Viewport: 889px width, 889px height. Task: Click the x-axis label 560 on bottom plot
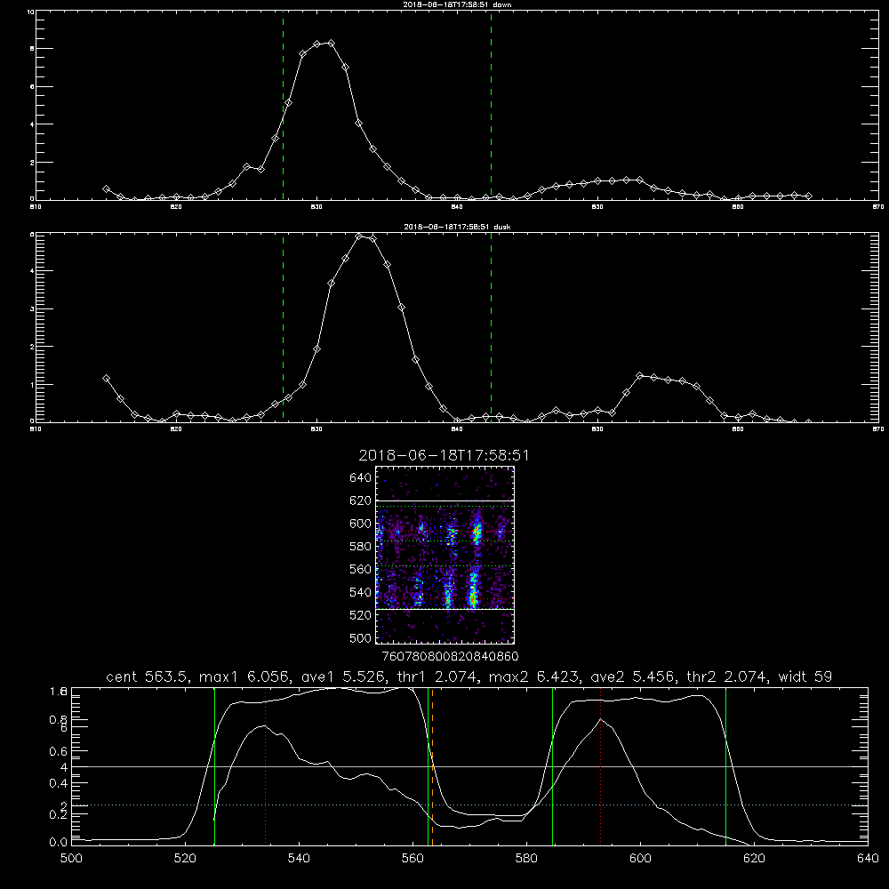click(x=412, y=859)
